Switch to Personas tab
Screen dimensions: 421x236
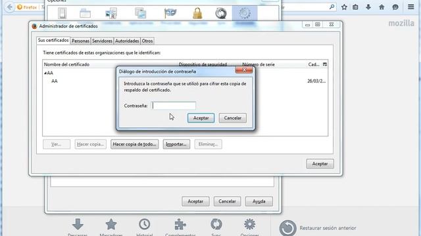pos(80,41)
